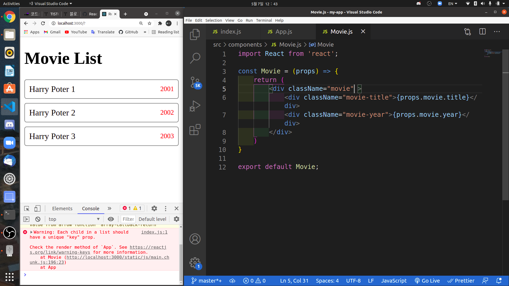Click the index.js:1 source link

[154, 232]
